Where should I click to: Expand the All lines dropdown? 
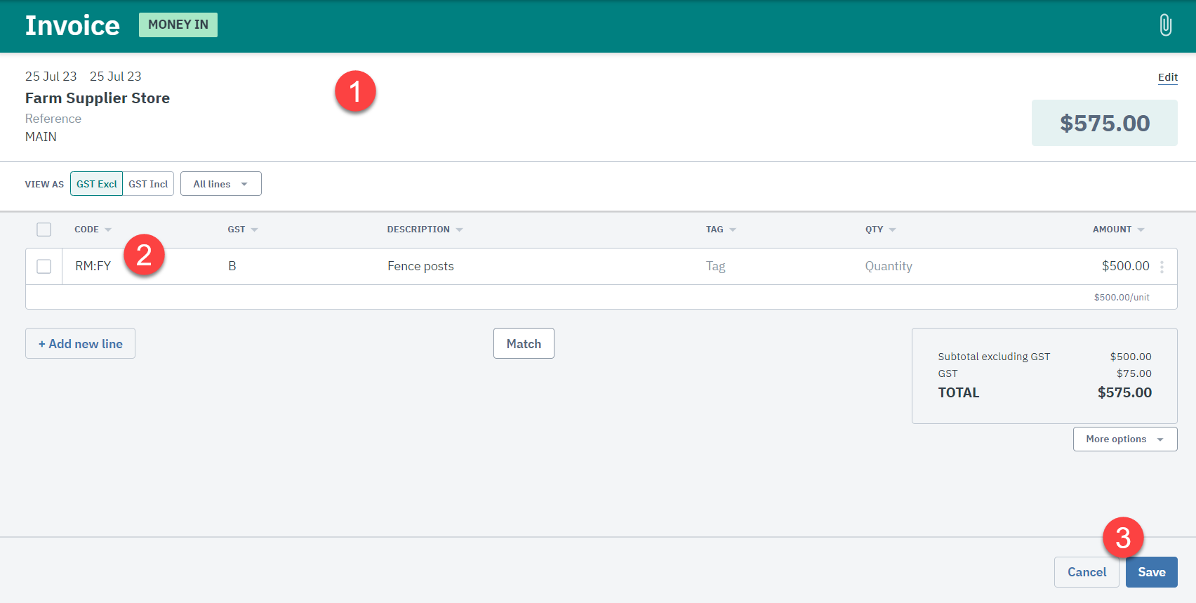click(x=220, y=184)
